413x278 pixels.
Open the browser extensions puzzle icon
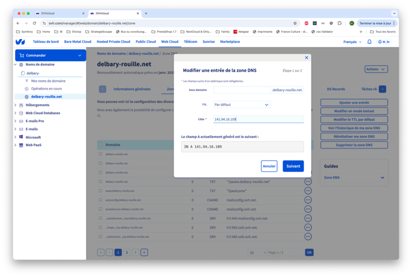point(340,23)
